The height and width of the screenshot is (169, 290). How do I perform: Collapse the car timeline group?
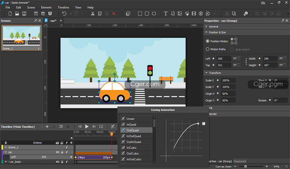click(x=6, y=152)
